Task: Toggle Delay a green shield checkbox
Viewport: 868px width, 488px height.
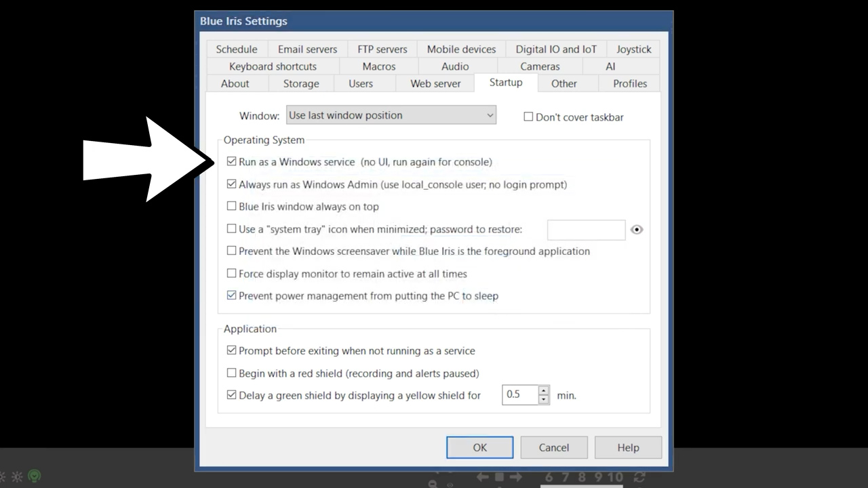Action: click(231, 394)
